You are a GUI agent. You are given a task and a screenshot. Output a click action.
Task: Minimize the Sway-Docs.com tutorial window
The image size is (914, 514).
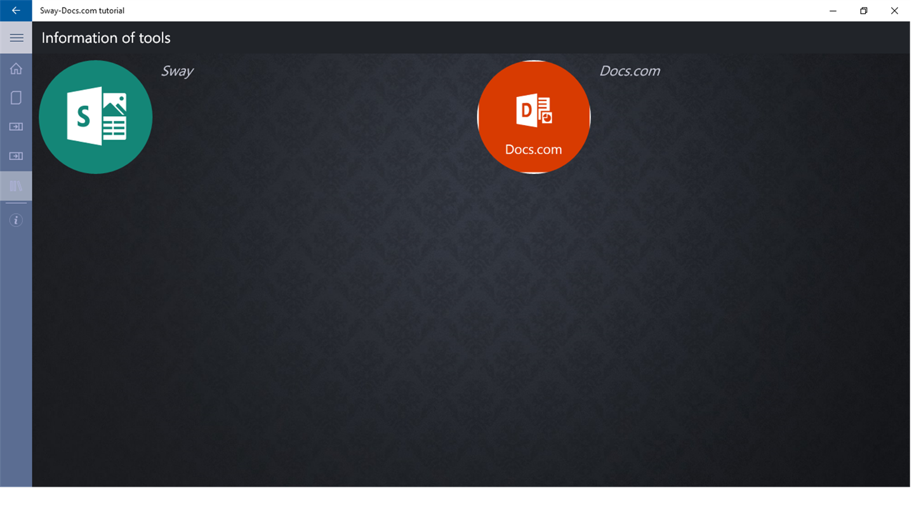pos(833,11)
